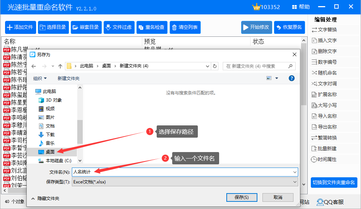
Task: Select 插入文字 insert text tool
Action: (325, 40)
